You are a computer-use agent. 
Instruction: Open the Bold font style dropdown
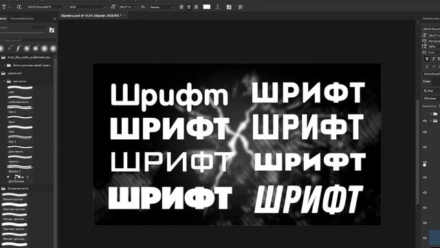(87, 7)
